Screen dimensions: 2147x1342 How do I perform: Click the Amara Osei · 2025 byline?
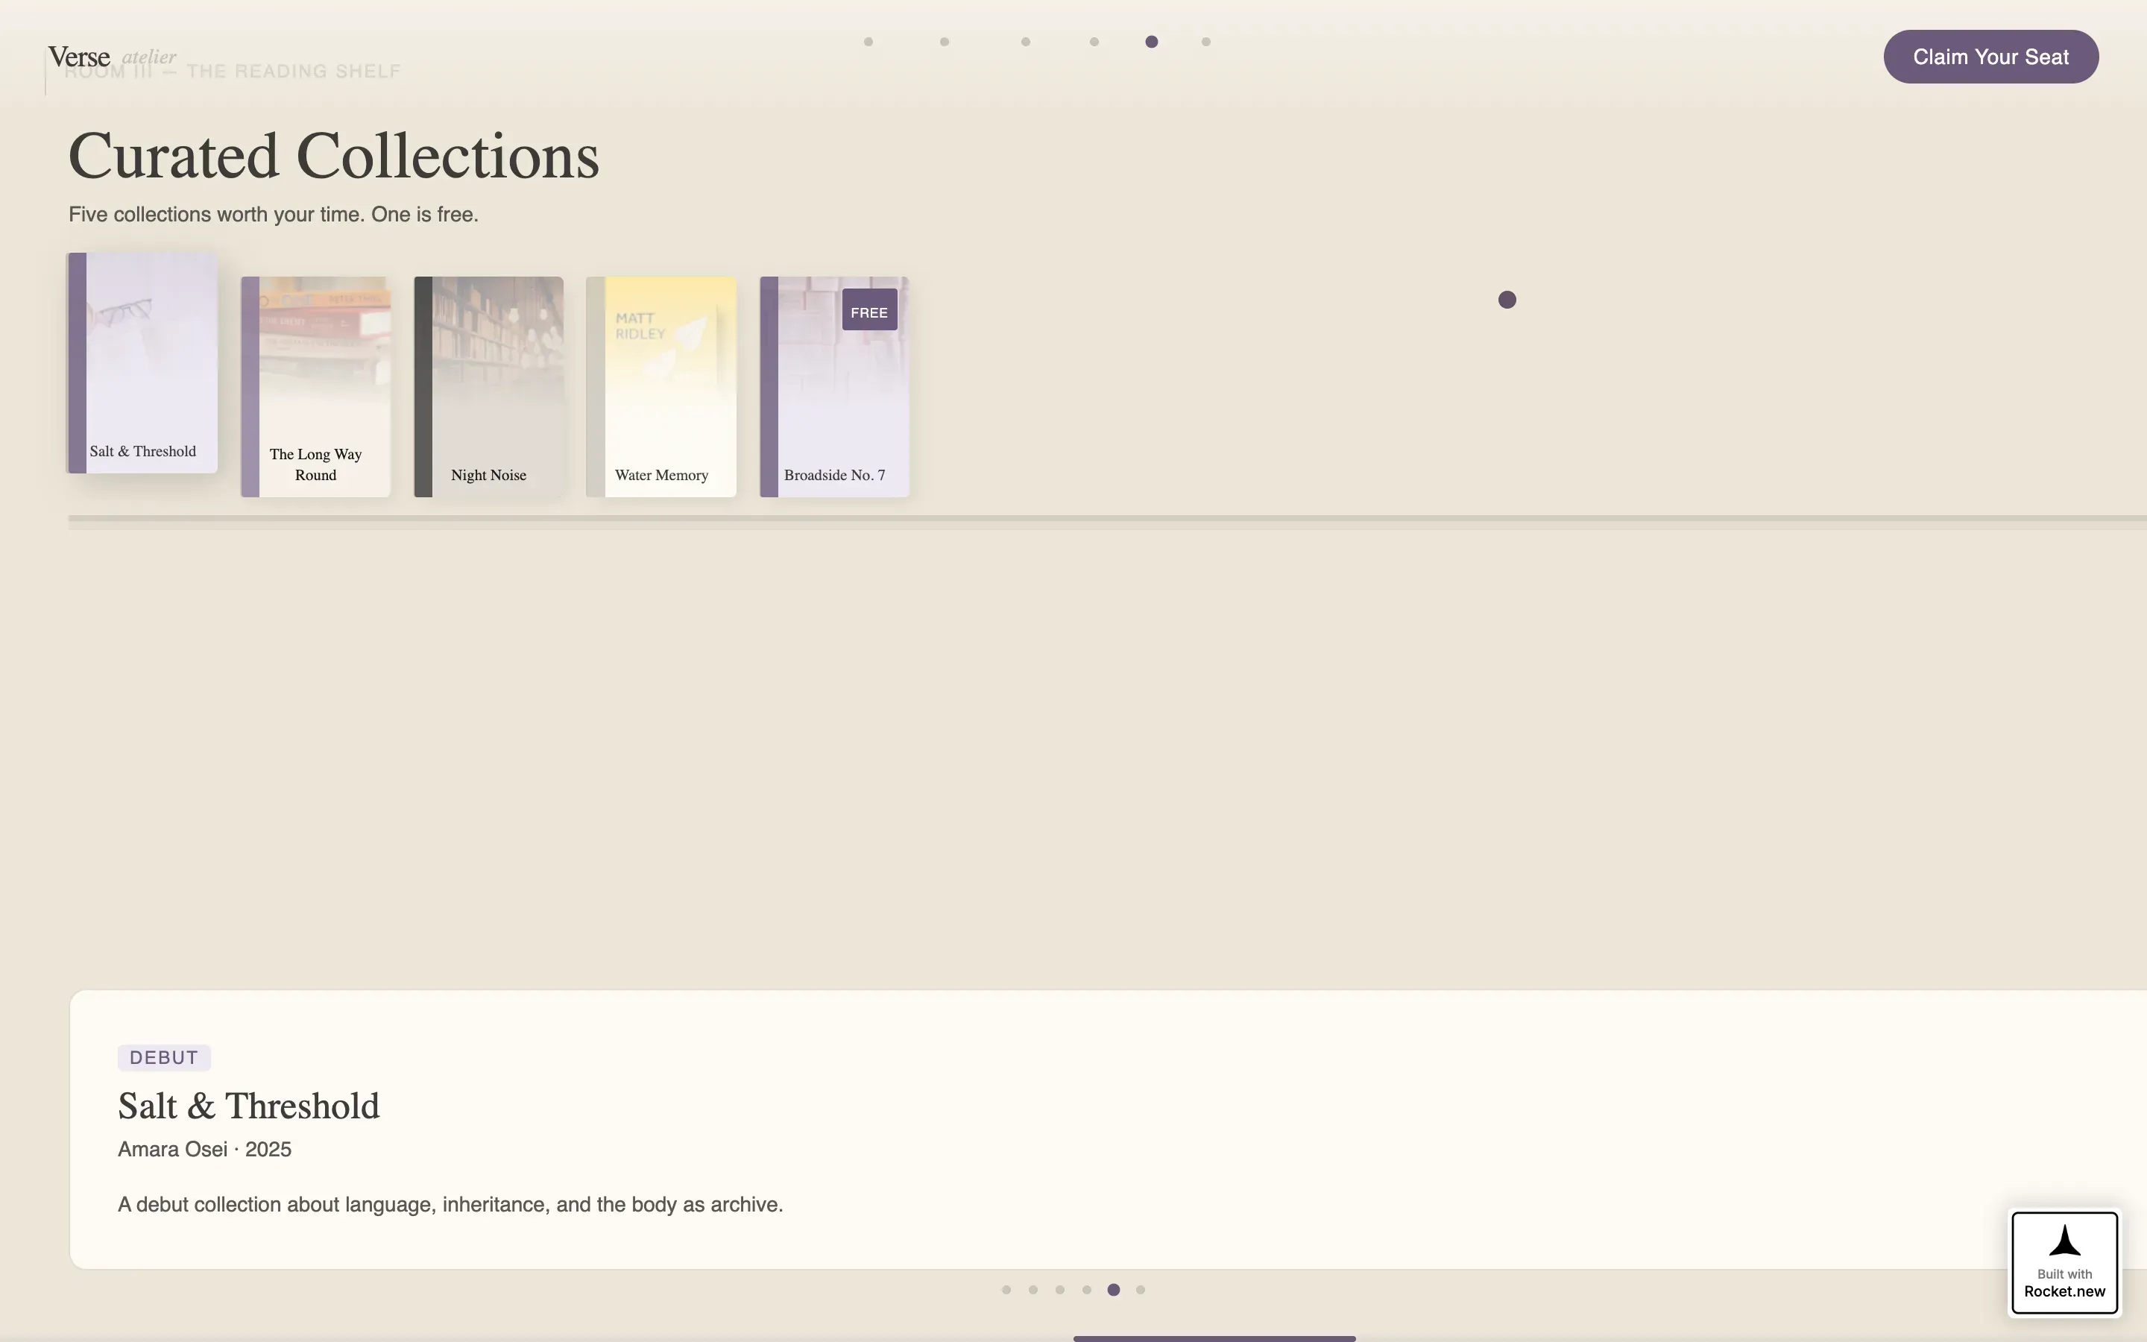point(205,1150)
